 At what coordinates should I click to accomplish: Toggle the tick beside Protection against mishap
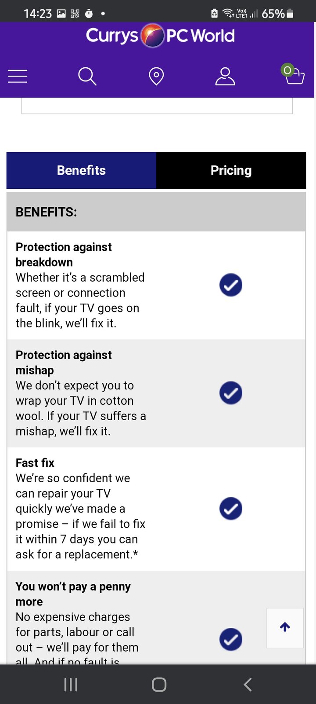pyautogui.click(x=230, y=393)
